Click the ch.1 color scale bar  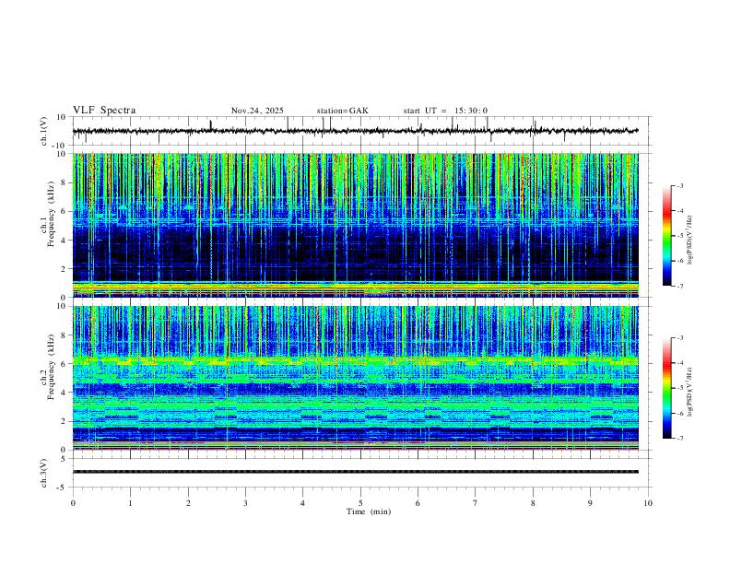667,236
